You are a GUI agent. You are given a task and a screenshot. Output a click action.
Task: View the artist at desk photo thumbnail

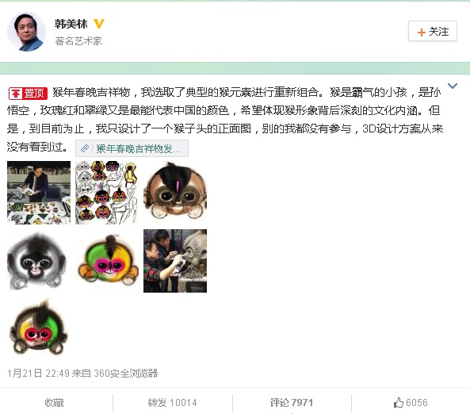[39, 193]
